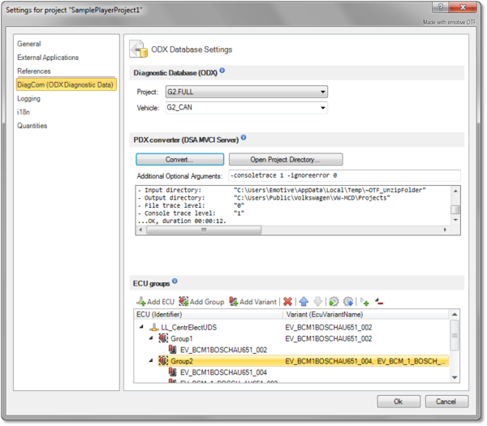
Task: Select General in settings sidebar
Action: (29, 44)
